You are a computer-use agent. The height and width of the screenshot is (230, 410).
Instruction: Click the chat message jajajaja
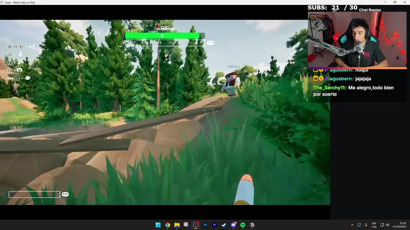coord(363,79)
